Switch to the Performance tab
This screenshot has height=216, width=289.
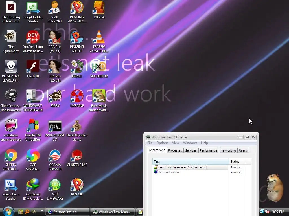209,150
